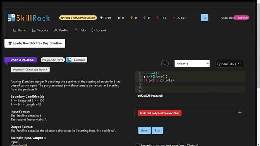Open the Python3 (3.x) language dropdown
Viewport: 260px width, 146px height.
click(x=229, y=64)
